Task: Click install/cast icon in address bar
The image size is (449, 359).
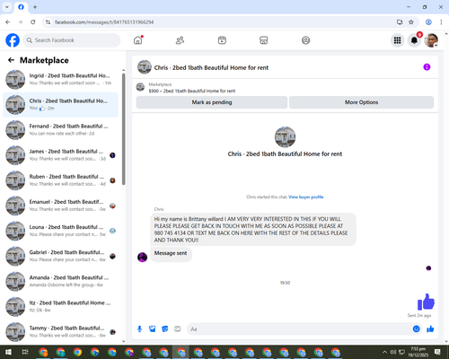Action: click(x=400, y=22)
